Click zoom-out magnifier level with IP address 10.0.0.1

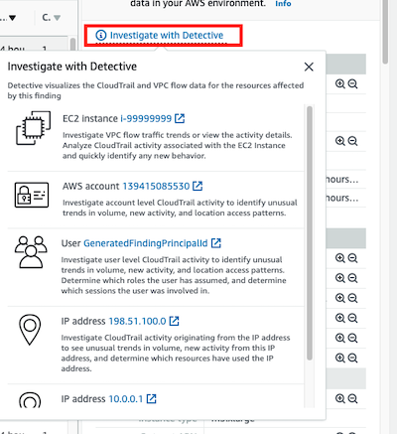tap(353, 398)
